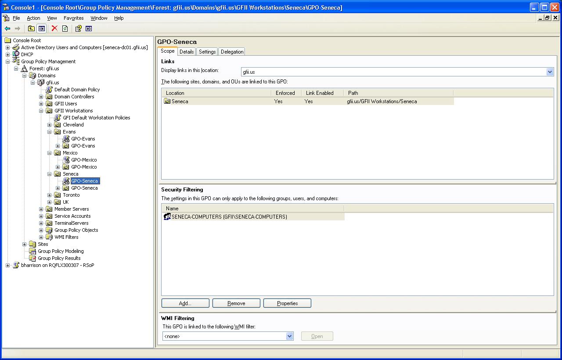This screenshot has width=562, height=360.
Task: Click the context Help toolbar icon
Action: point(79,29)
